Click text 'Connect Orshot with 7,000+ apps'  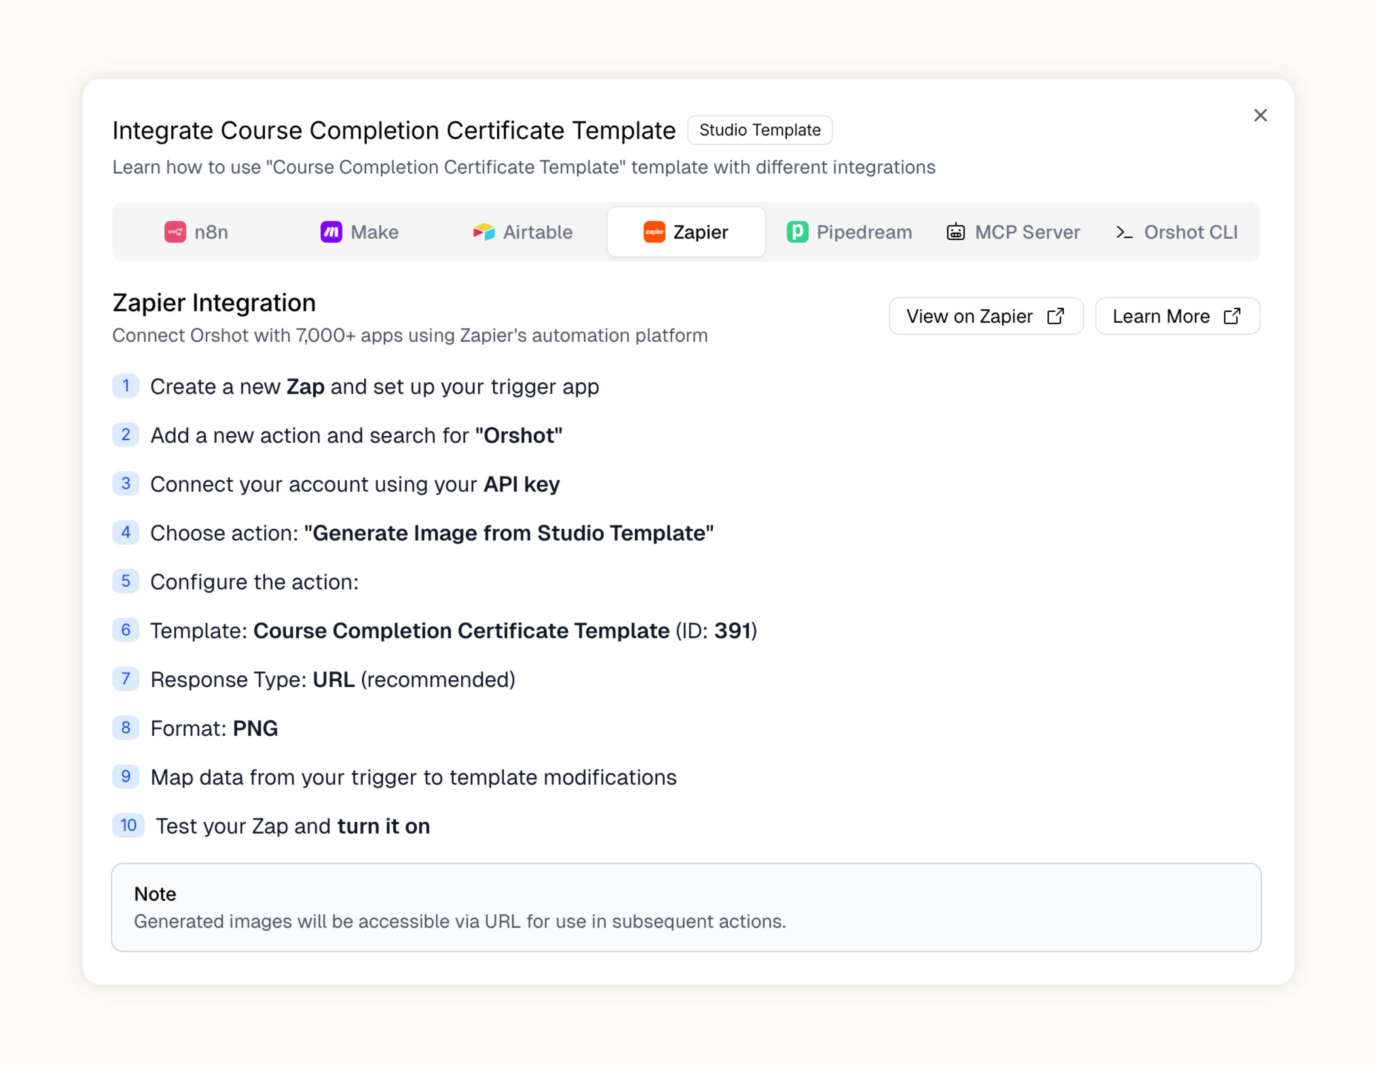point(410,335)
